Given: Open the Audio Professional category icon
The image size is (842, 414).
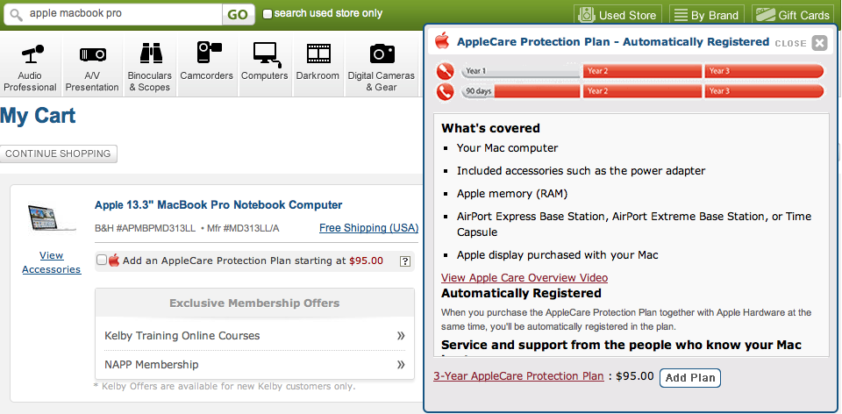Looking at the screenshot, I should 32,54.
